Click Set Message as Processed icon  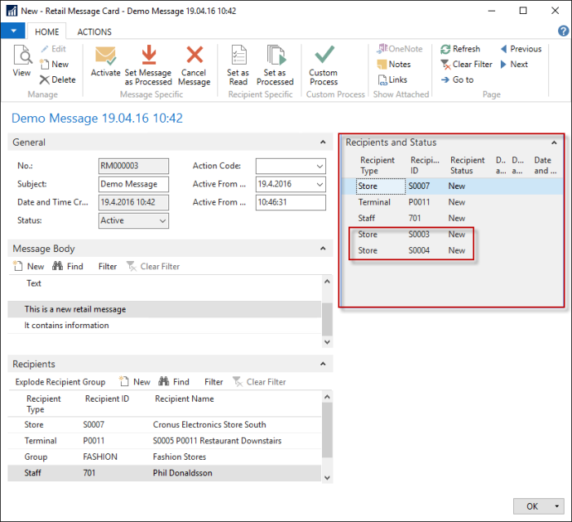148,56
